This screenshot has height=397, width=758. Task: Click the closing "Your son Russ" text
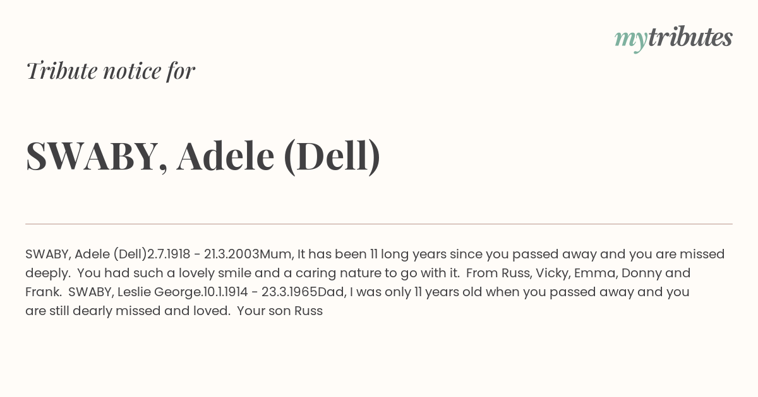click(x=280, y=311)
